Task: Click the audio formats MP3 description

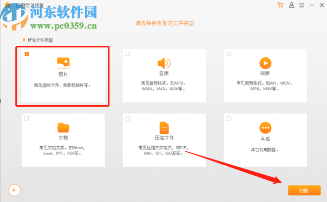Action: click(x=163, y=86)
